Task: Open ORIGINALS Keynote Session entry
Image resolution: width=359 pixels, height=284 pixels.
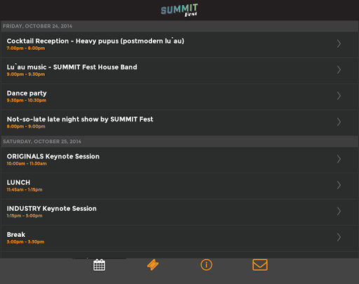Action: (179, 160)
